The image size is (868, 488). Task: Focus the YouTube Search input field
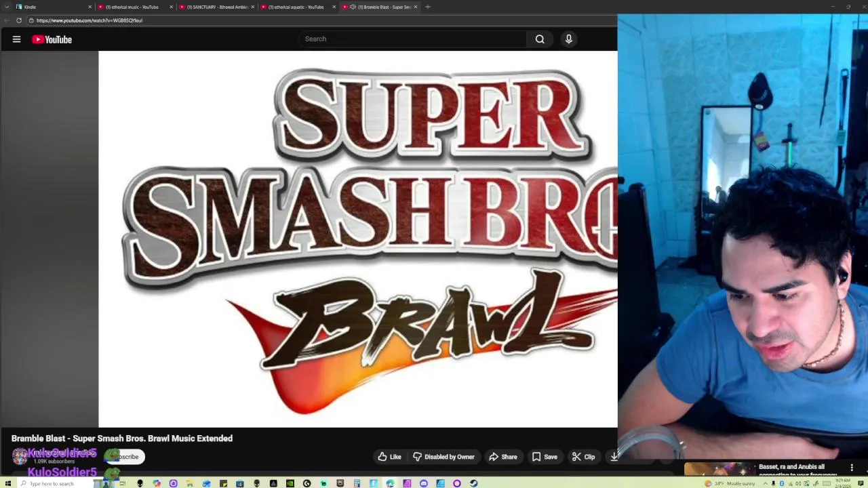(x=412, y=39)
